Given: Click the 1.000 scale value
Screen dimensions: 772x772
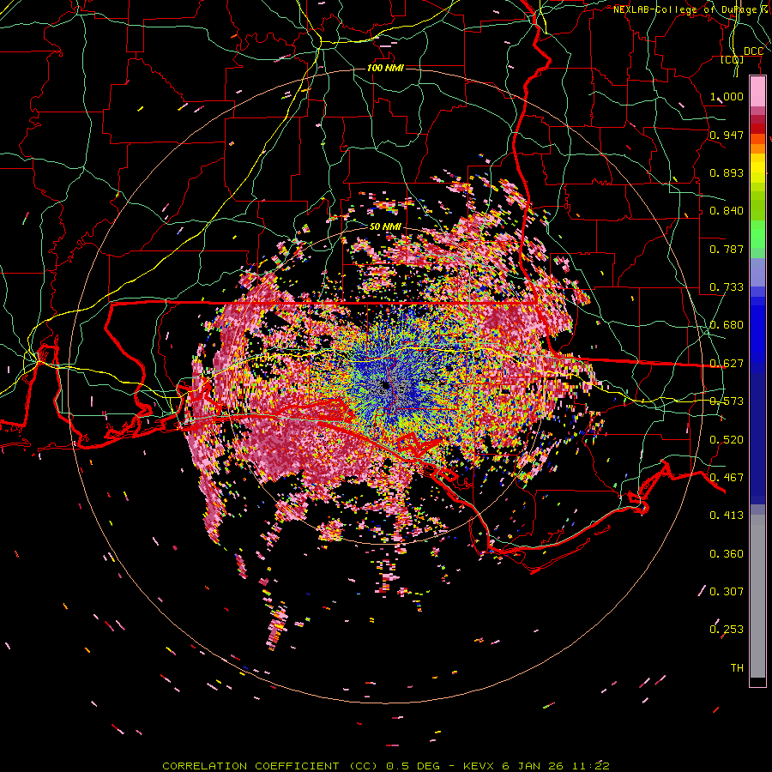Looking at the screenshot, I should point(727,96).
